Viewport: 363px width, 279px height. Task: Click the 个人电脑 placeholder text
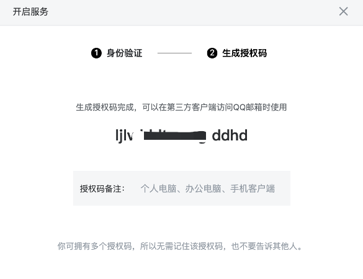click(159, 188)
